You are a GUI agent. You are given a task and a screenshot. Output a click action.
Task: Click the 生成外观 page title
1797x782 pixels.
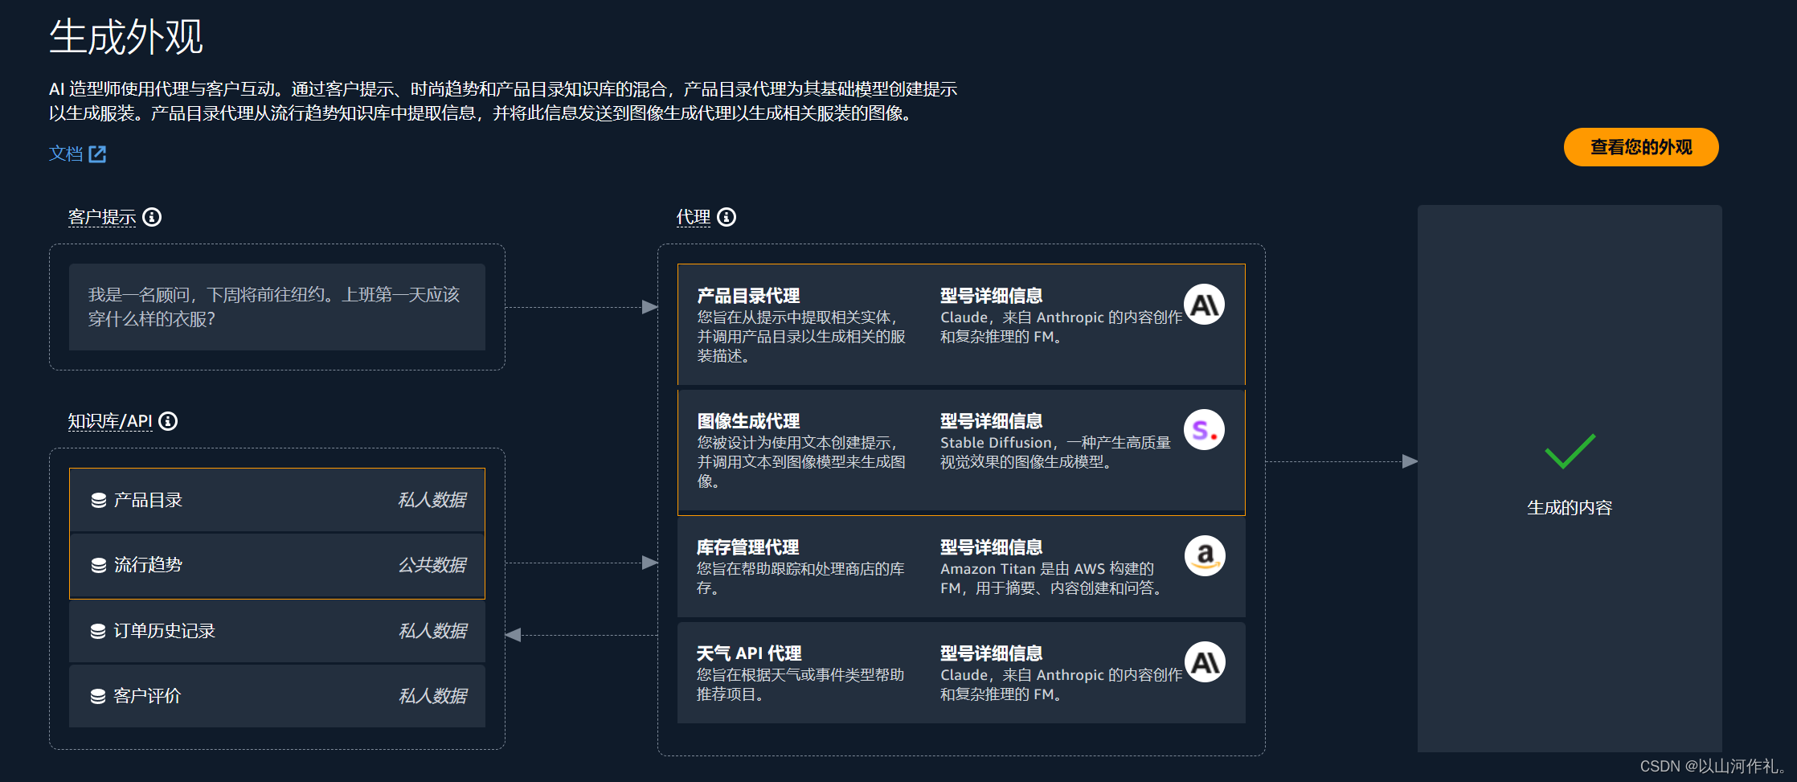(x=126, y=38)
